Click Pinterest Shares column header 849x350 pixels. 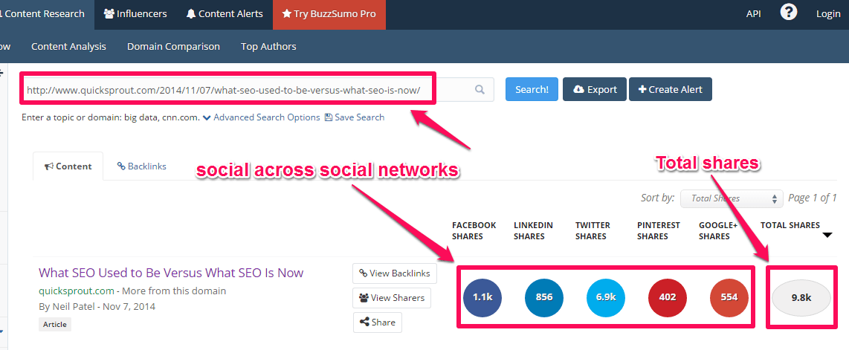(x=659, y=230)
